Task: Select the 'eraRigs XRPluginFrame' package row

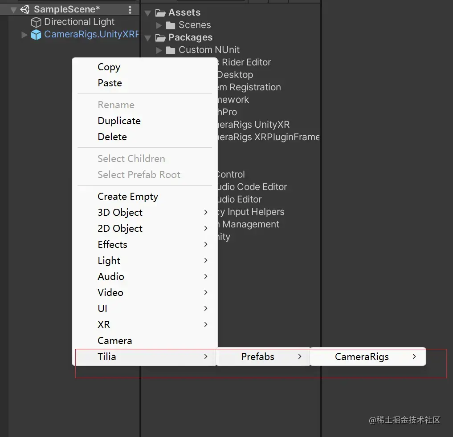Action: (269, 137)
